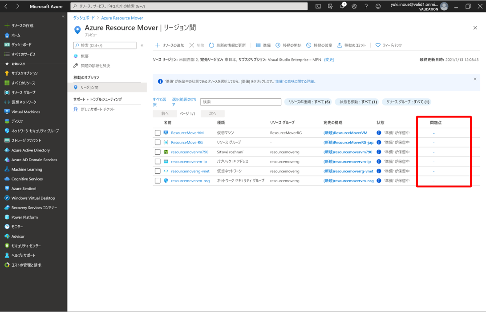Image resolution: width=486 pixels, height=312 pixels.
Task: Click フィードバック toolbar button
Action: point(389,45)
